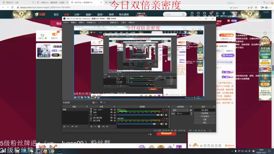Expand the Douyu 分类 dropdown
The image size is (274, 154).
click(x=77, y=14)
